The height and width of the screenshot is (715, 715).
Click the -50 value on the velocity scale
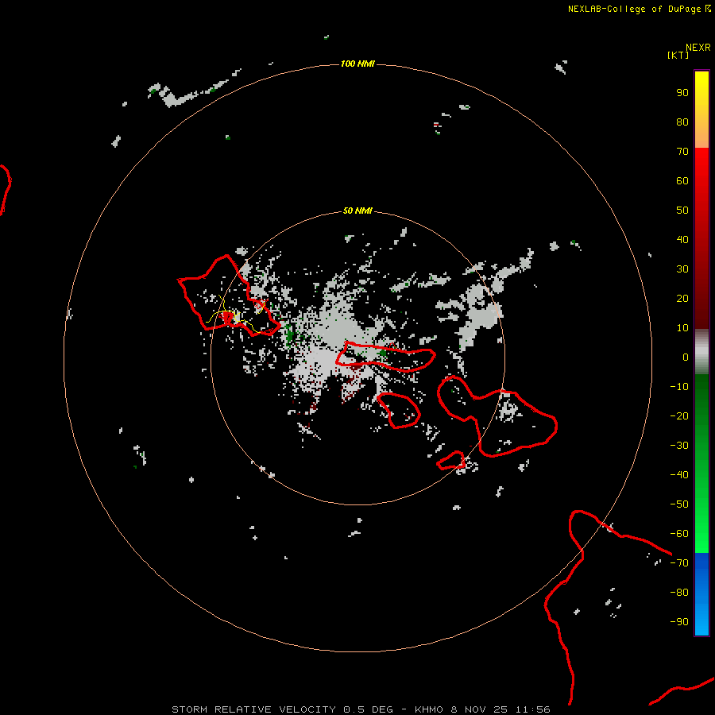[679, 504]
